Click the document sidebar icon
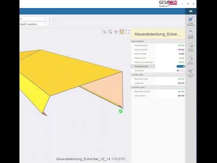The image size is (217, 163). [x=191, y=47]
